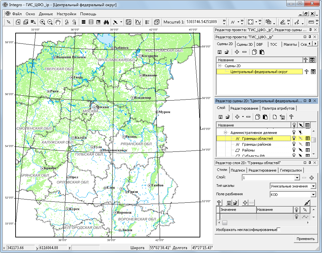322x253 pixels.
Task: Expand overflow chevron next to the scale field
Action: (x=224, y=22)
